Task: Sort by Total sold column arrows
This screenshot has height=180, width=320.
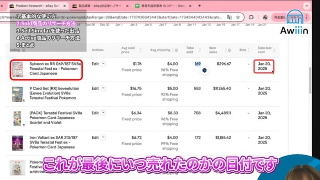Action: pyautogui.click(x=200, y=50)
